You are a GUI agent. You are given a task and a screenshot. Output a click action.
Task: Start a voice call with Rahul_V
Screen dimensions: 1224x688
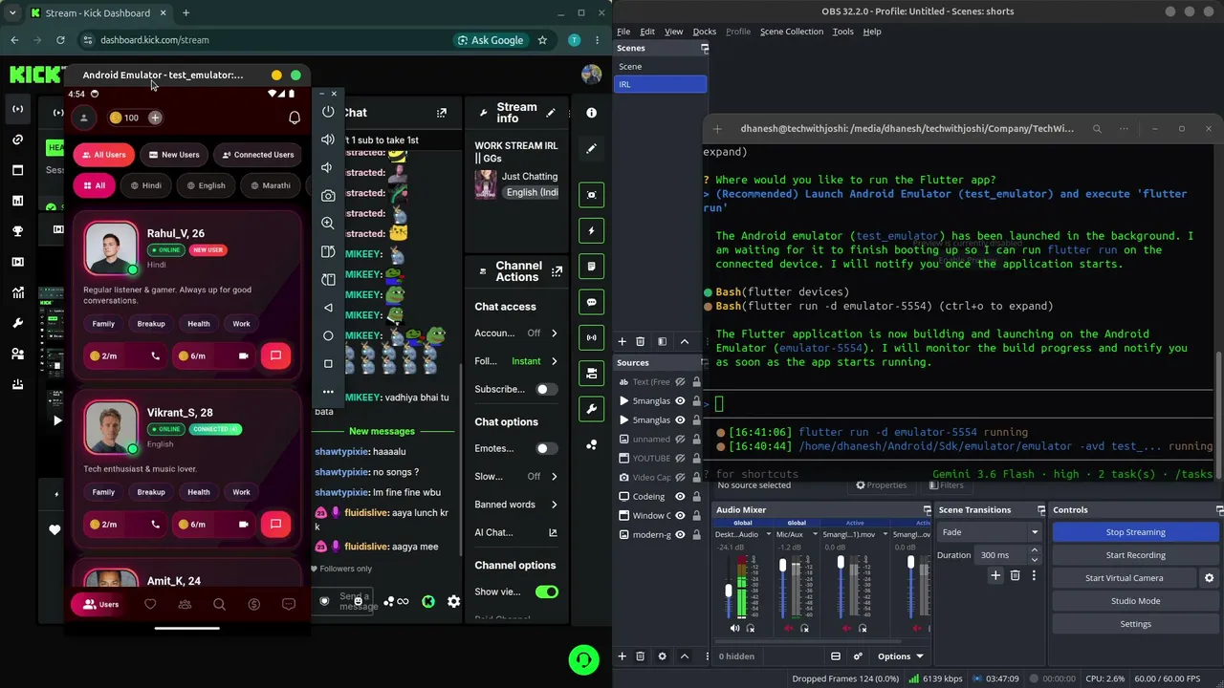[x=155, y=355]
